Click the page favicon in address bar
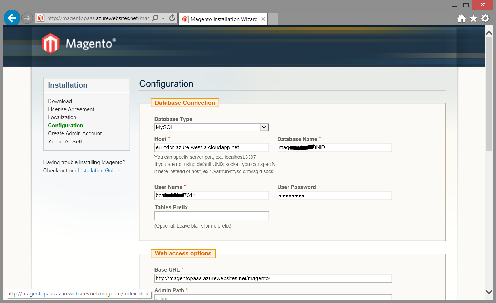Image resolution: width=496 pixels, height=303 pixels. pos(40,18)
